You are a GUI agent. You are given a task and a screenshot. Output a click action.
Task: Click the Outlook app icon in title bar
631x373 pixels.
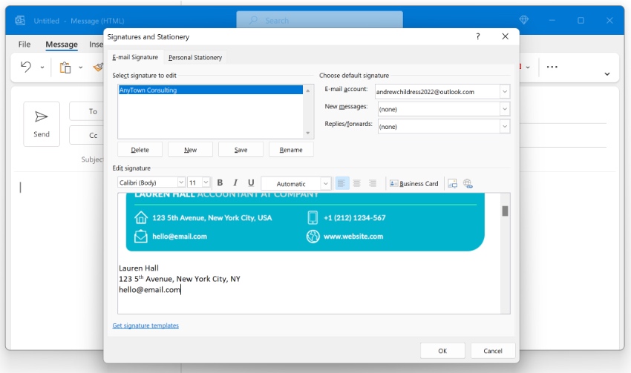point(20,21)
